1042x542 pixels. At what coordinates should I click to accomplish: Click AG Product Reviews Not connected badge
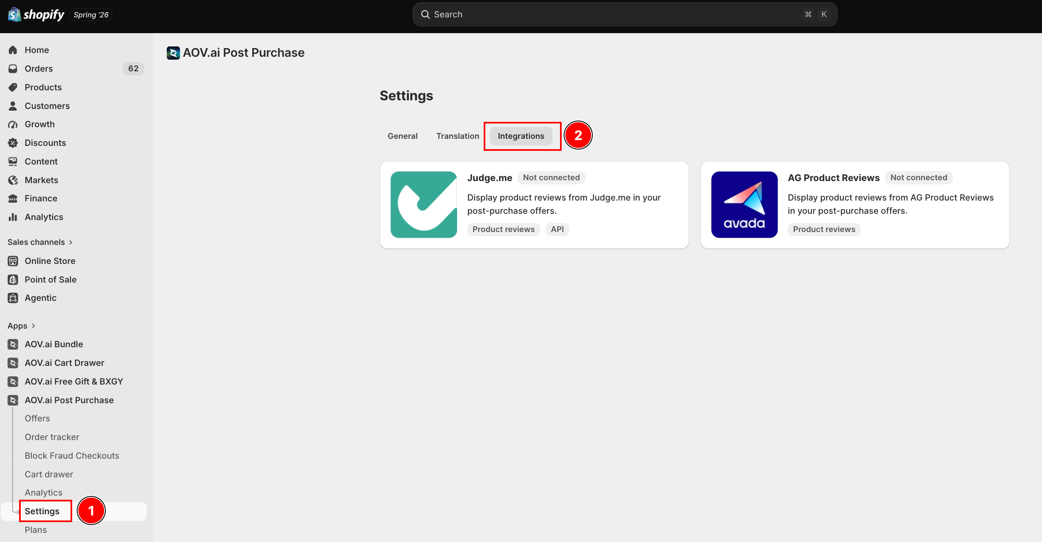[x=918, y=178]
